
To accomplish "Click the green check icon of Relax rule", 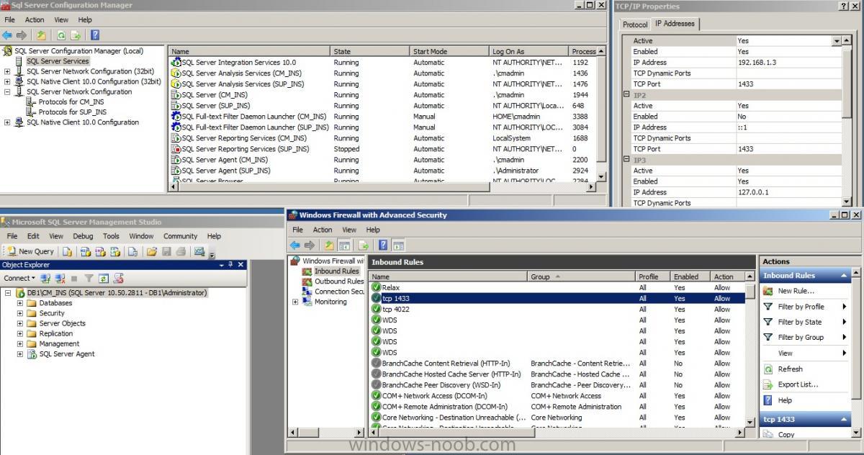I will click(x=376, y=287).
